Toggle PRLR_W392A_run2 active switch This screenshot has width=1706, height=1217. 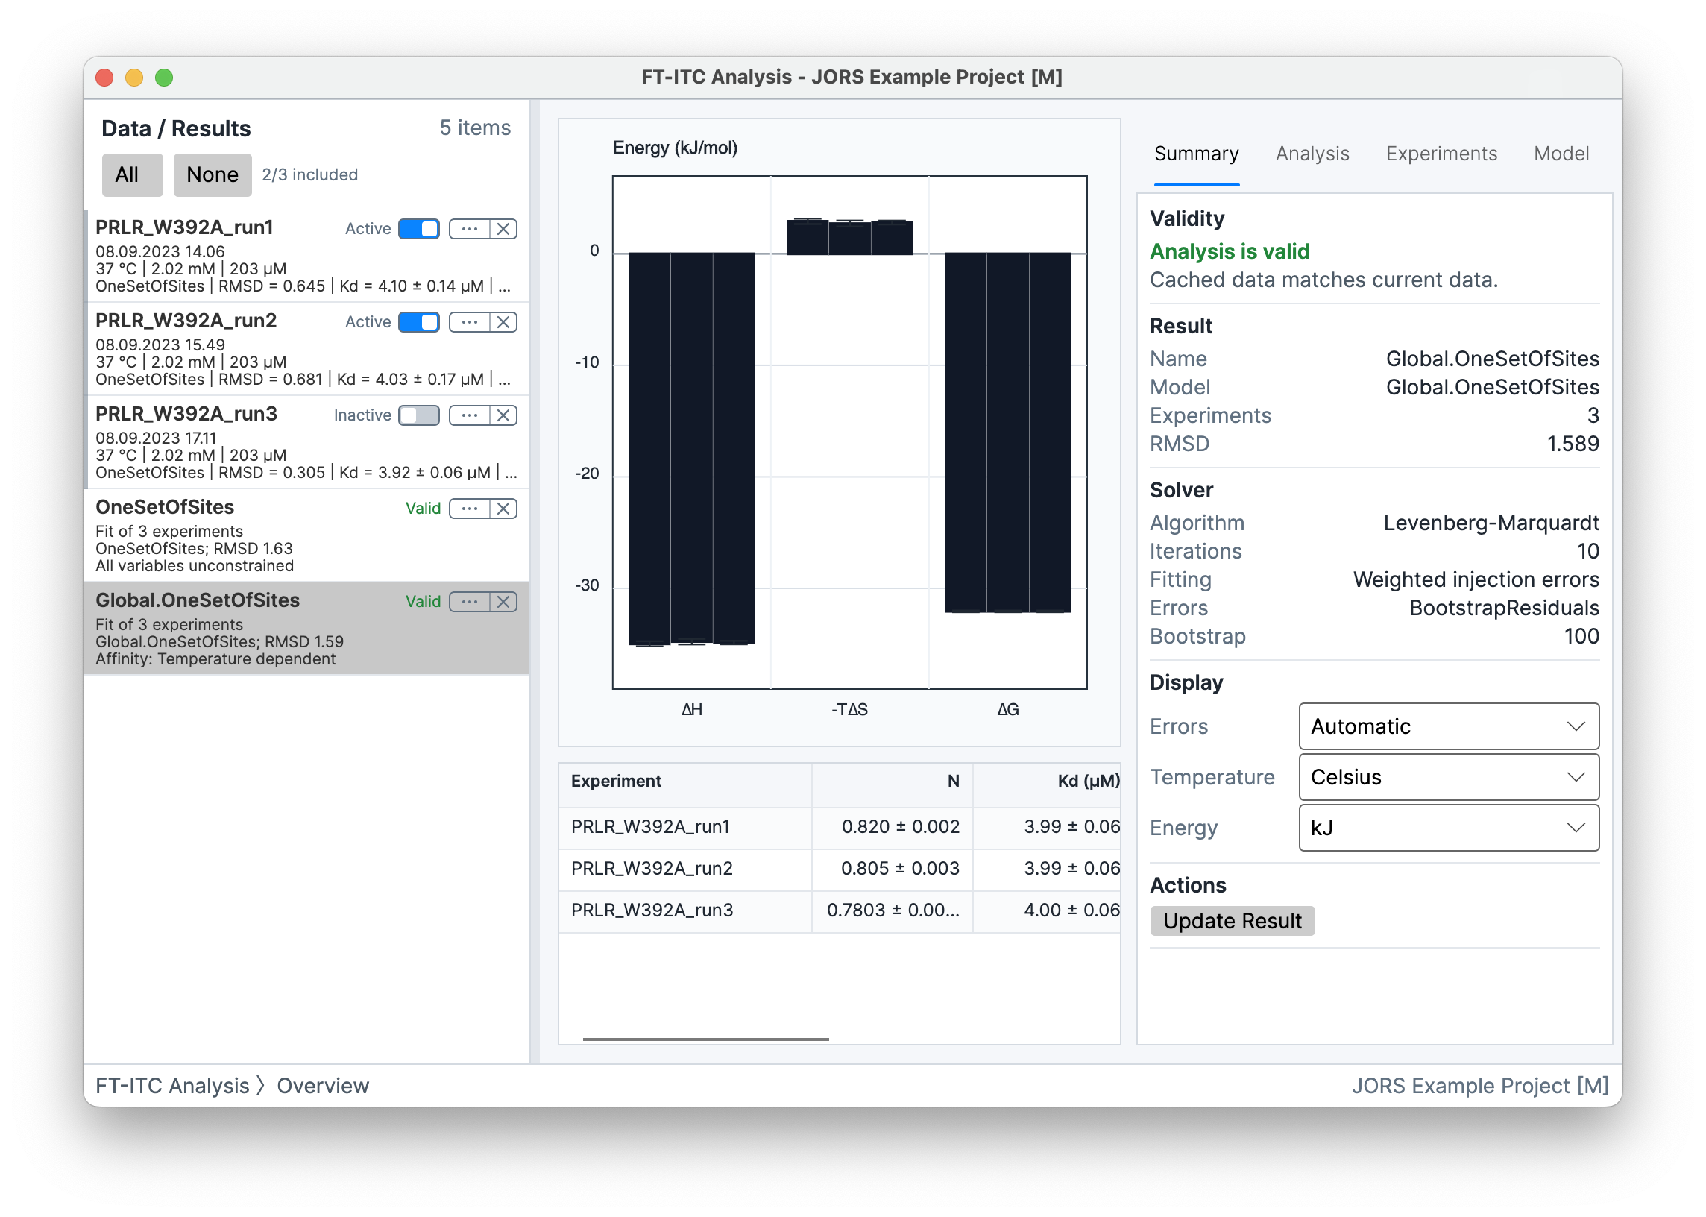click(419, 322)
